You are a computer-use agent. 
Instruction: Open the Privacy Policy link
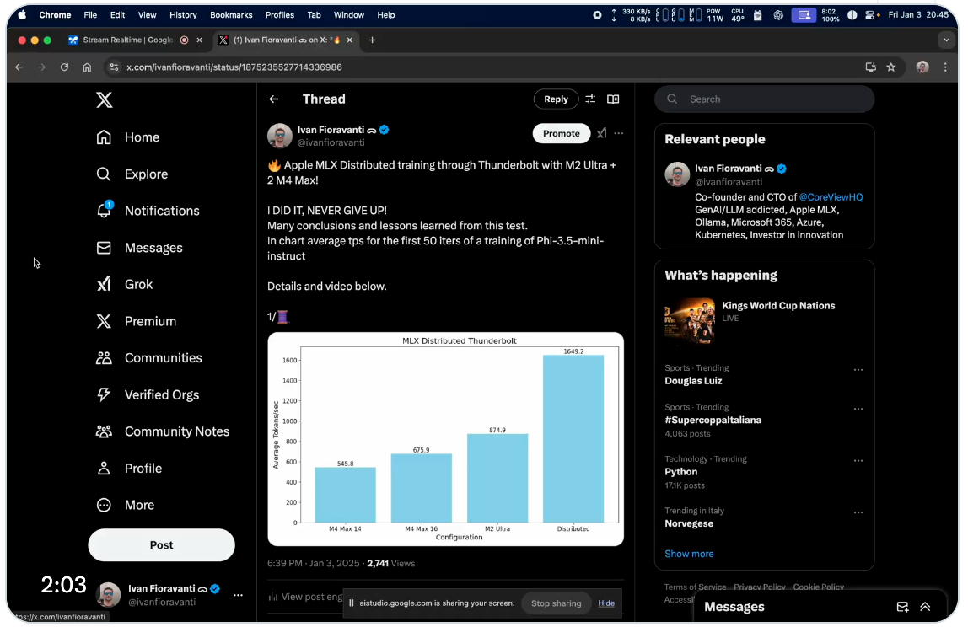[760, 587]
